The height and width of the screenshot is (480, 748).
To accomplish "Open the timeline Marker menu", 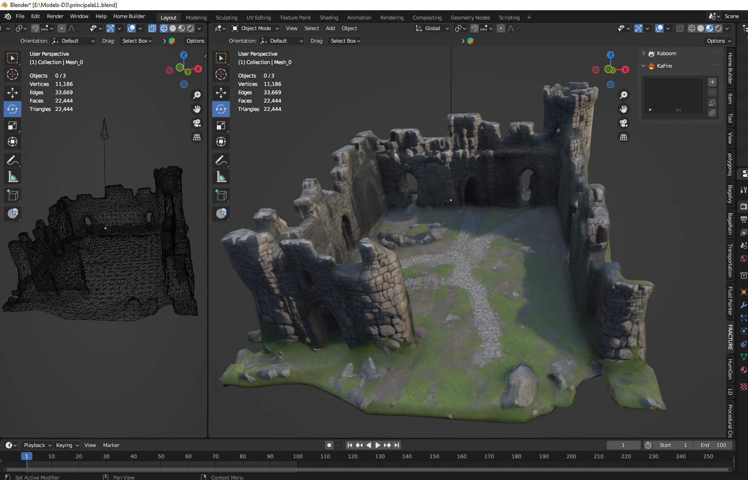I will (111, 445).
